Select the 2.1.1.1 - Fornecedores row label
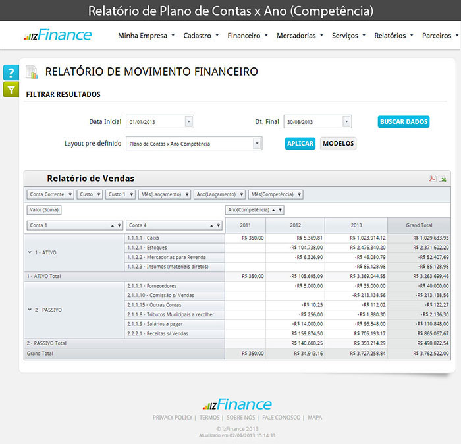 point(175,286)
